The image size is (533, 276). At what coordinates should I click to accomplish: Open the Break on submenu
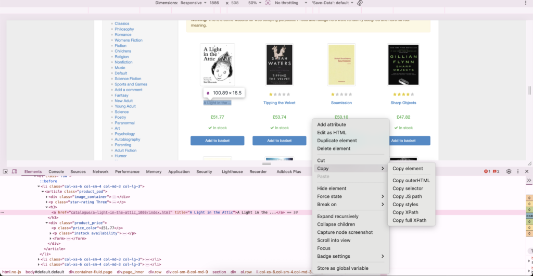click(x=350, y=204)
